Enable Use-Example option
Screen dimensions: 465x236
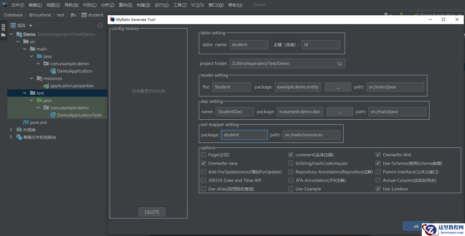(291, 189)
